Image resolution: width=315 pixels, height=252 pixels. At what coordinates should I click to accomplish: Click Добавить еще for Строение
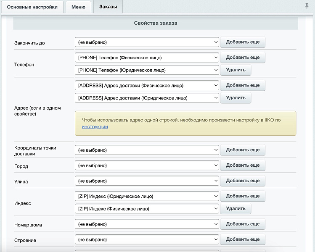point(243,239)
